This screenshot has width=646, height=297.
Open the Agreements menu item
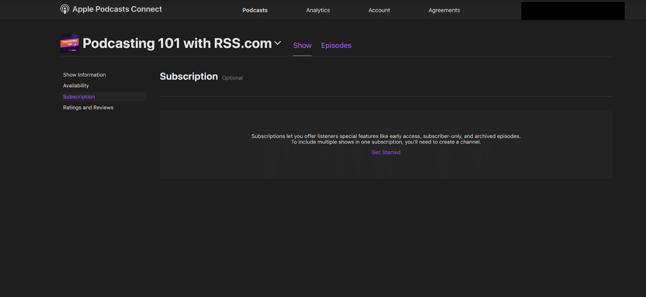point(444,10)
